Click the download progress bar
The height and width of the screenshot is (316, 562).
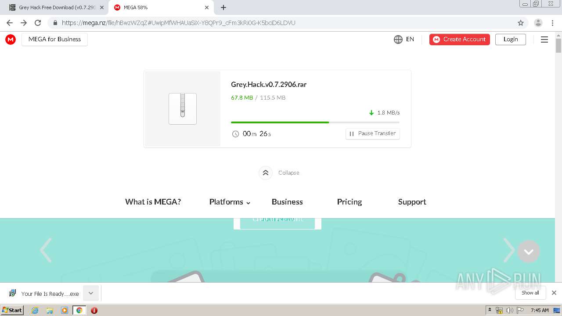point(315,122)
